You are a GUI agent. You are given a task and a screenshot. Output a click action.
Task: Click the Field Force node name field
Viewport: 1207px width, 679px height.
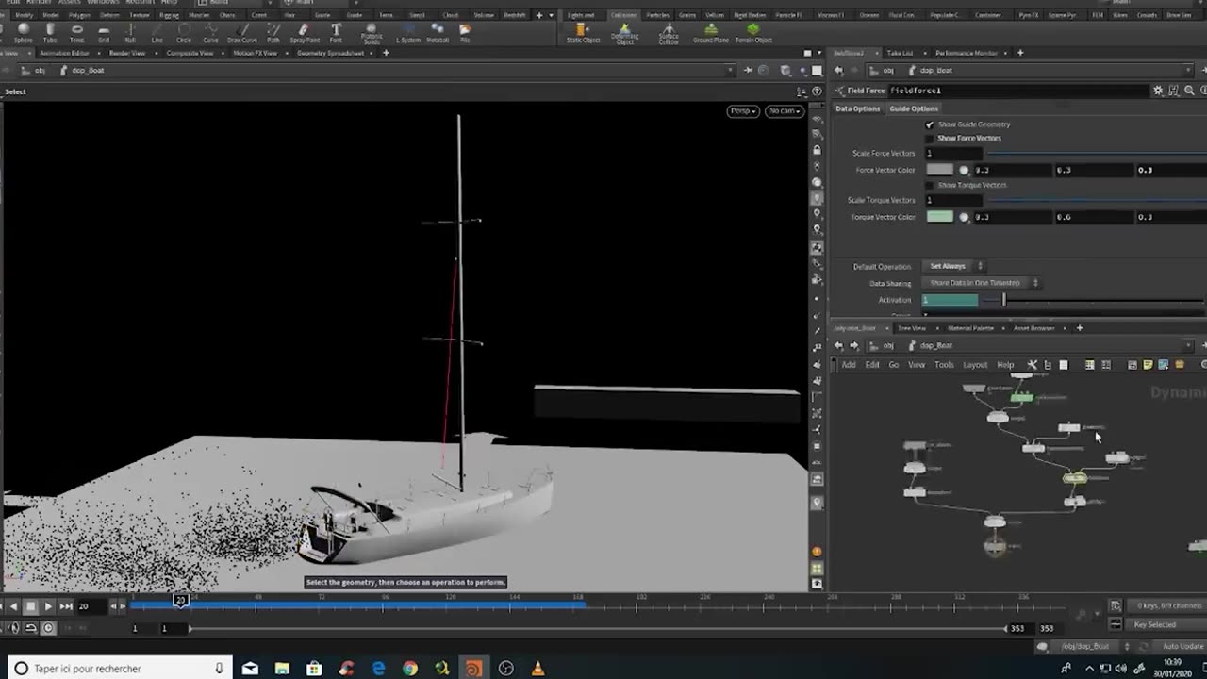click(x=1018, y=91)
